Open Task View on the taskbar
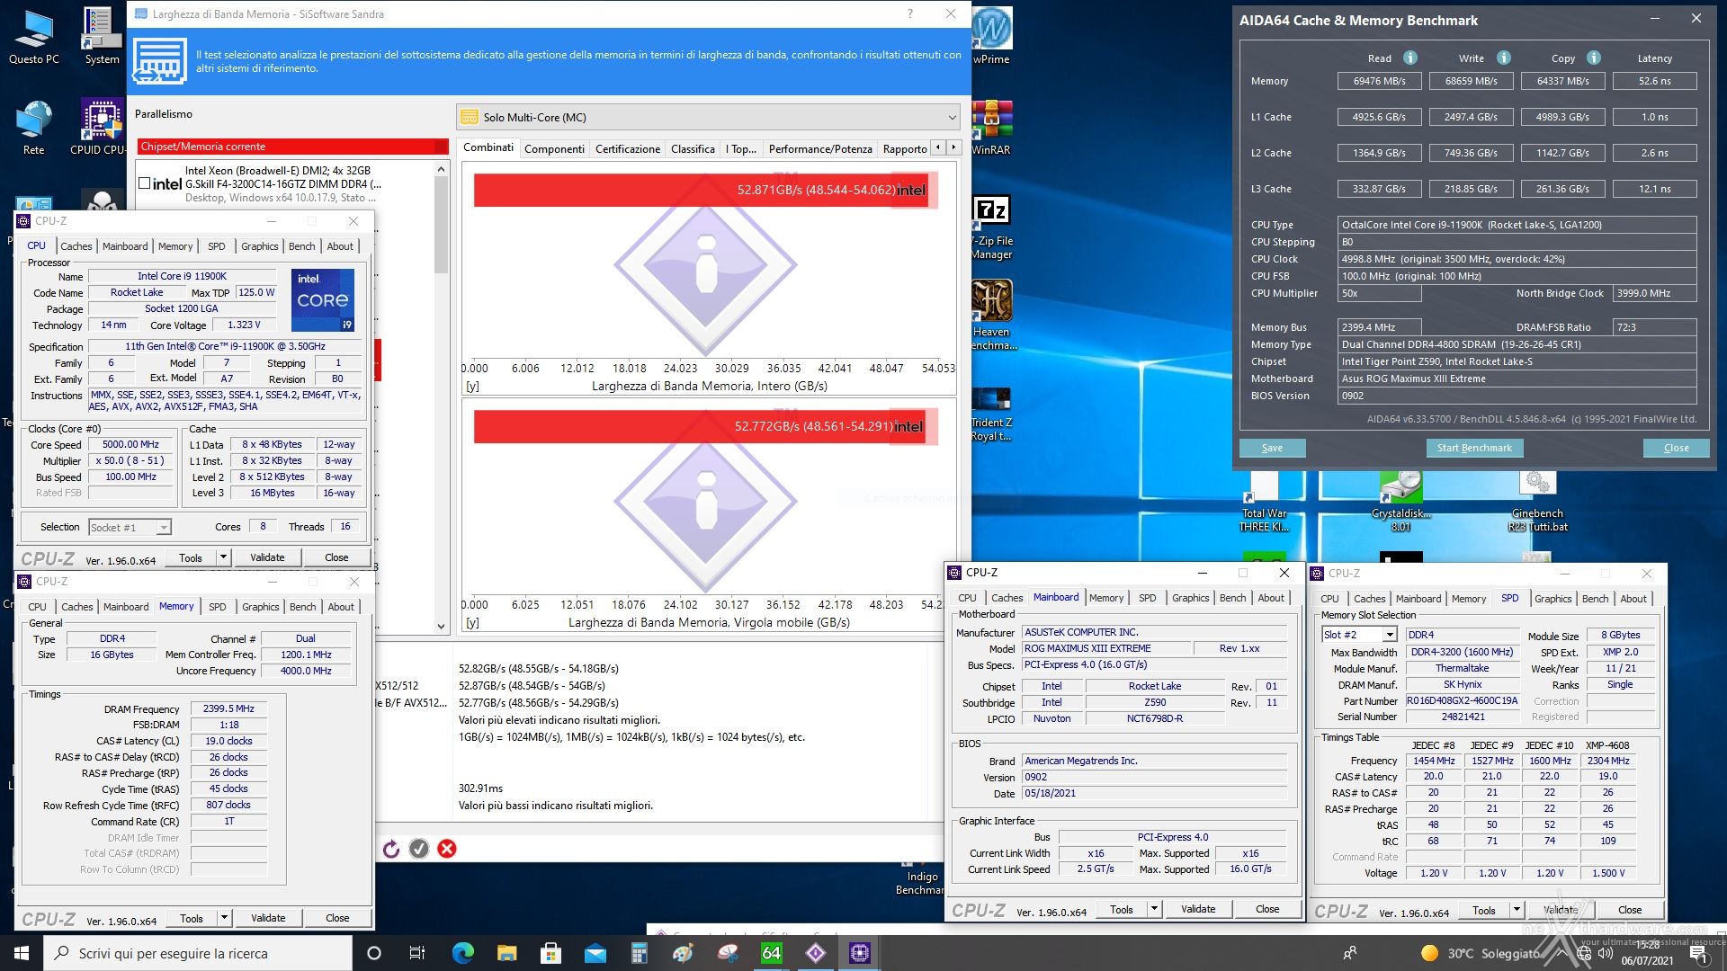This screenshot has width=1727, height=971. pyautogui.click(x=417, y=953)
